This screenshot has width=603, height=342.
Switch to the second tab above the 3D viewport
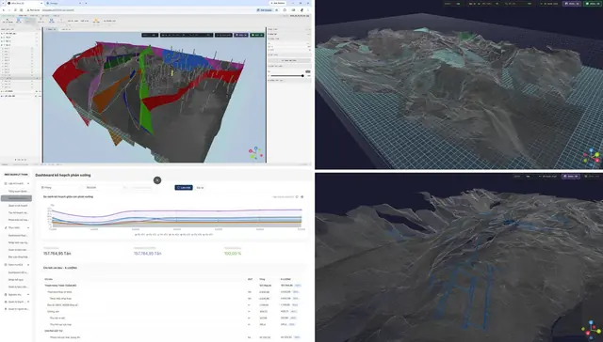(65, 29)
